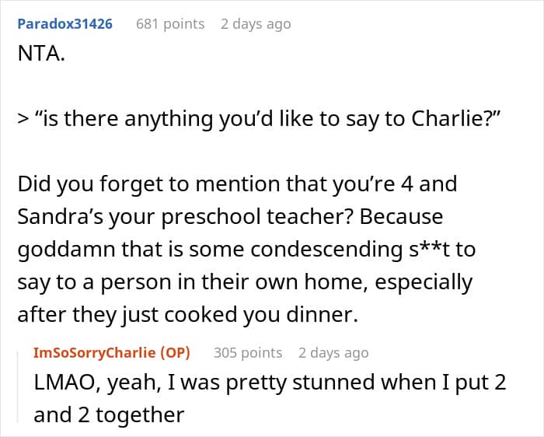This screenshot has width=544, height=437.
Task: Click the 681 points score
Action: pyautogui.click(x=170, y=24)
